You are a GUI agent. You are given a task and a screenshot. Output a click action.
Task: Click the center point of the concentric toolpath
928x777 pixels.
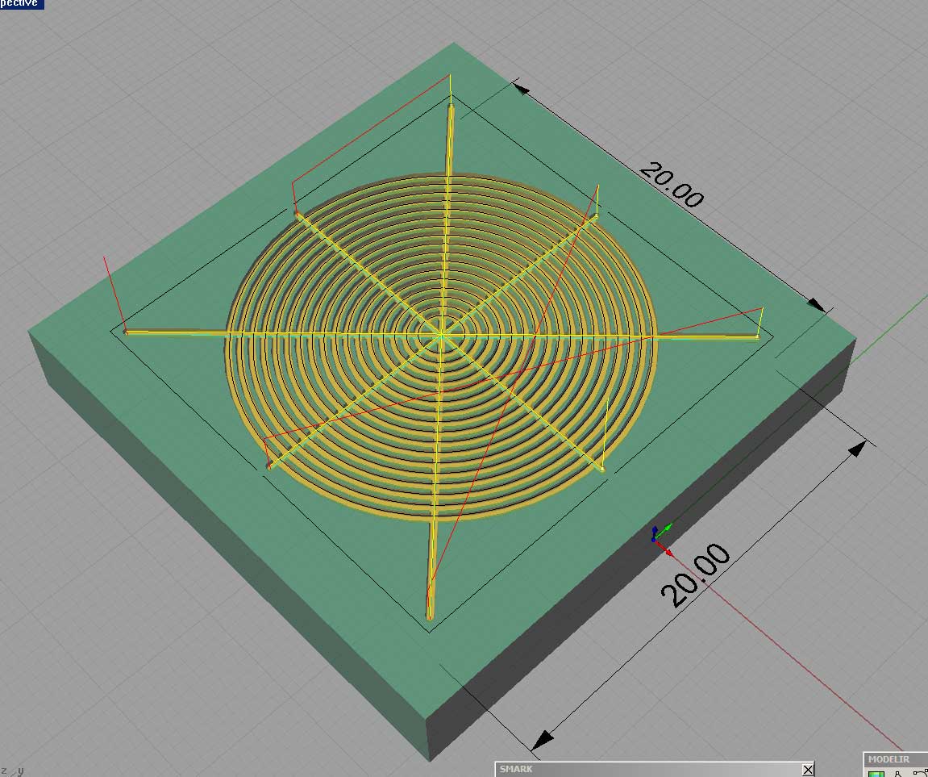(x=441, y=332)
